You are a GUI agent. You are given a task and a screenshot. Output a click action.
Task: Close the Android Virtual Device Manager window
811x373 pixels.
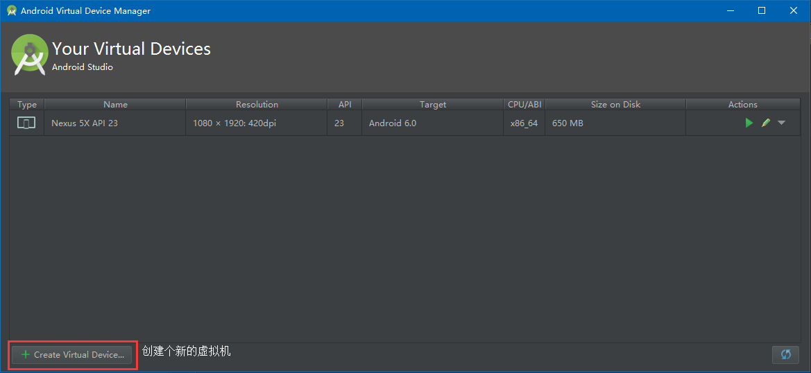tap(793, 10)
